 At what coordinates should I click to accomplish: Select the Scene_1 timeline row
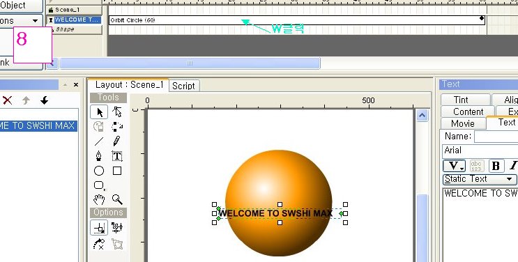pos(74,10)
